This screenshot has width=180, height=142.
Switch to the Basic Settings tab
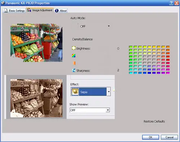(x=14, y=10)
